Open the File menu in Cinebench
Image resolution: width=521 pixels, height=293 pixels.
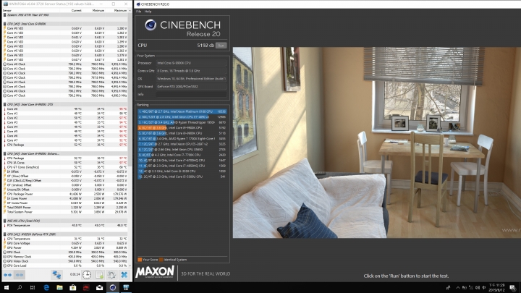(x=138, y=12)
